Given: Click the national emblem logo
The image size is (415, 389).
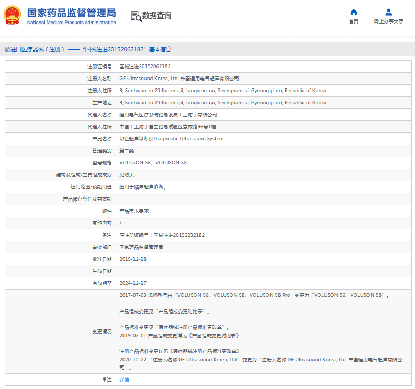Looking at the screenshot, I should (13, 16).
